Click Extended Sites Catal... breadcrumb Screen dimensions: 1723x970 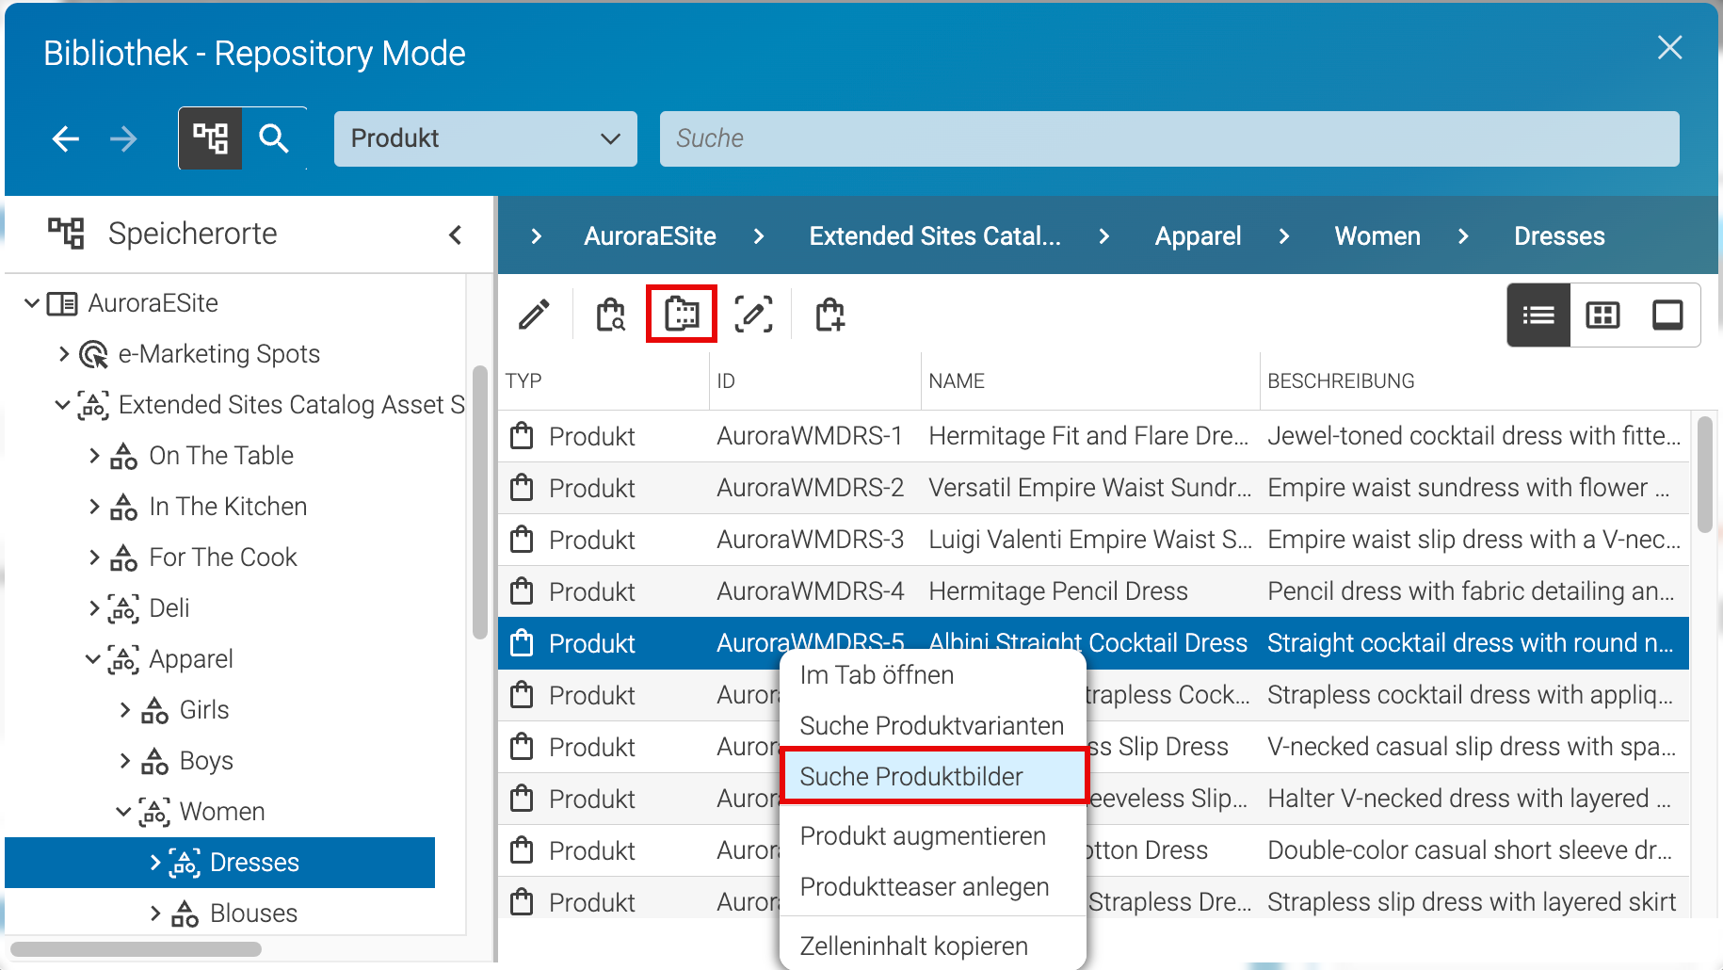point(935,236)
